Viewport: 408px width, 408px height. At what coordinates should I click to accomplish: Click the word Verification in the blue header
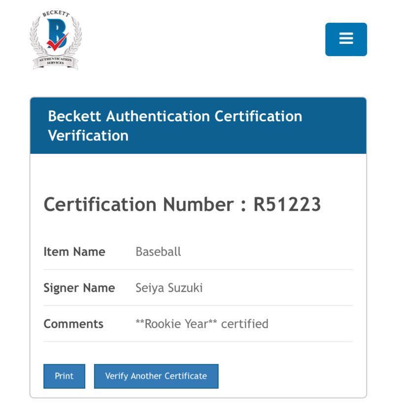(88, 136)
